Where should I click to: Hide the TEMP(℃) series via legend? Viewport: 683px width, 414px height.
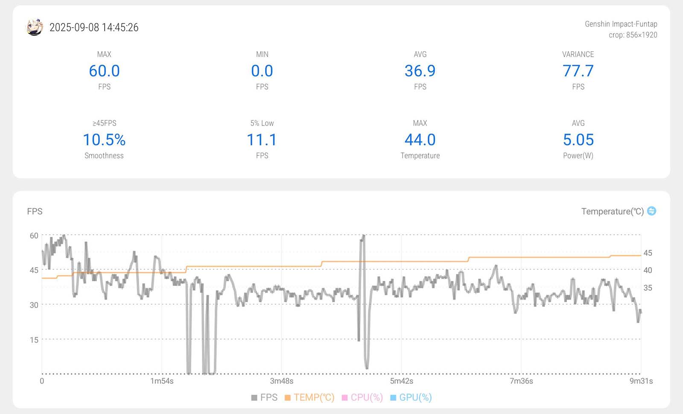310,397
